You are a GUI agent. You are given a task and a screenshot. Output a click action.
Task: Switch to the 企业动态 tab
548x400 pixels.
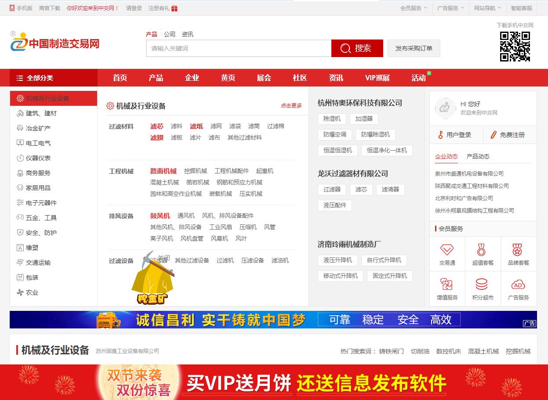(446, 156)
